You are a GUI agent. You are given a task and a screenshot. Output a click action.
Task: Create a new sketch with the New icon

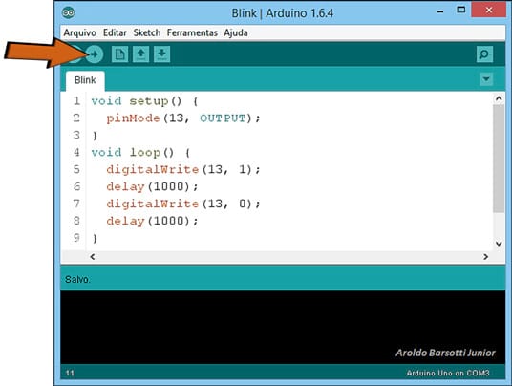(119, 54)
